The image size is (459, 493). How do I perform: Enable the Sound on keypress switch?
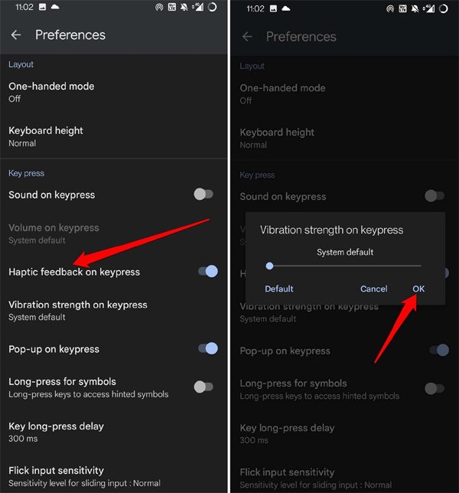point(203,194)
